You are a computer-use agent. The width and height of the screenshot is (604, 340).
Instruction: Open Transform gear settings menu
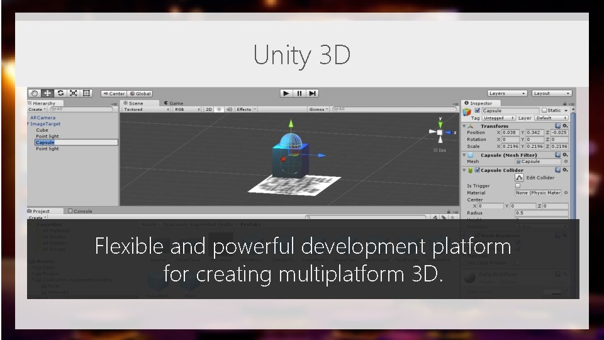565,126
